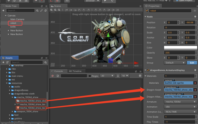Align selected nodes to right edge
This screenshot has width=198, height=124.
88,10
